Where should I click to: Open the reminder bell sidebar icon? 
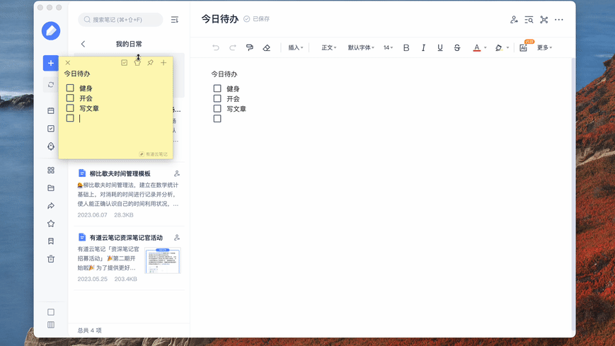coord(51,146)
